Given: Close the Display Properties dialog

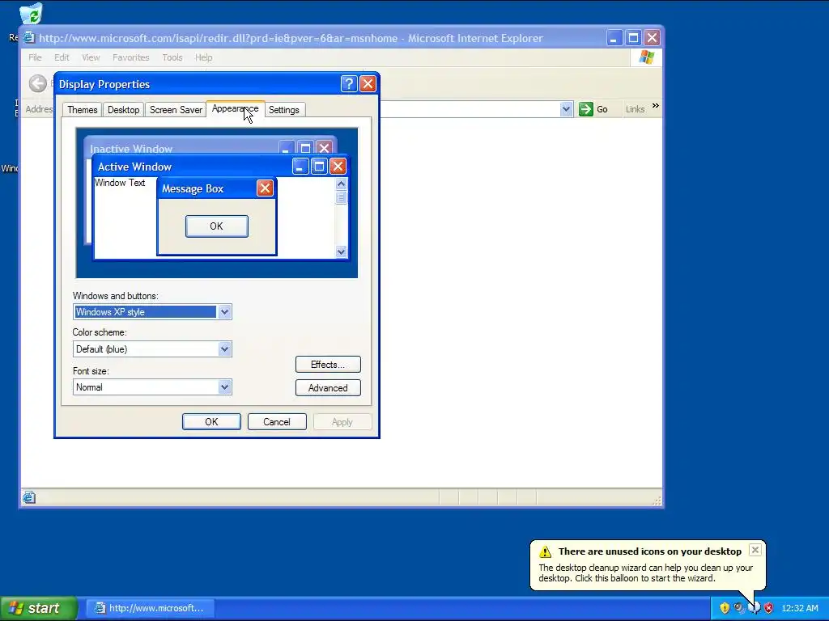Looking at the screenshot, I should pyautogui.click(x=368, y=83).
